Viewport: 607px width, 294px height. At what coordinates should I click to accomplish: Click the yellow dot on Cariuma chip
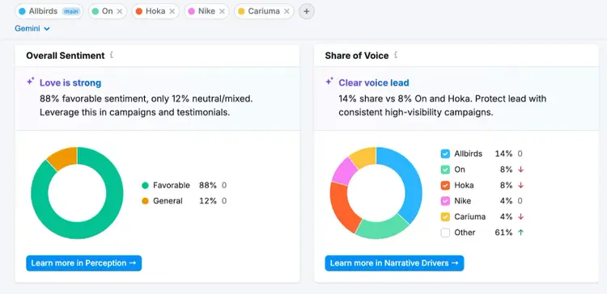(241, 11)
